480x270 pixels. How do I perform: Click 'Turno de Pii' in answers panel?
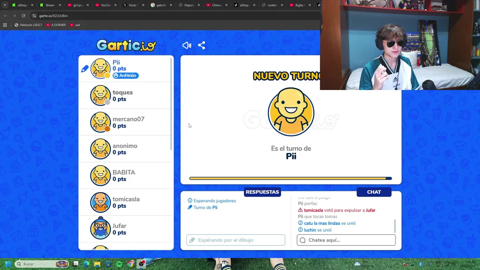[x=202, y=207]
